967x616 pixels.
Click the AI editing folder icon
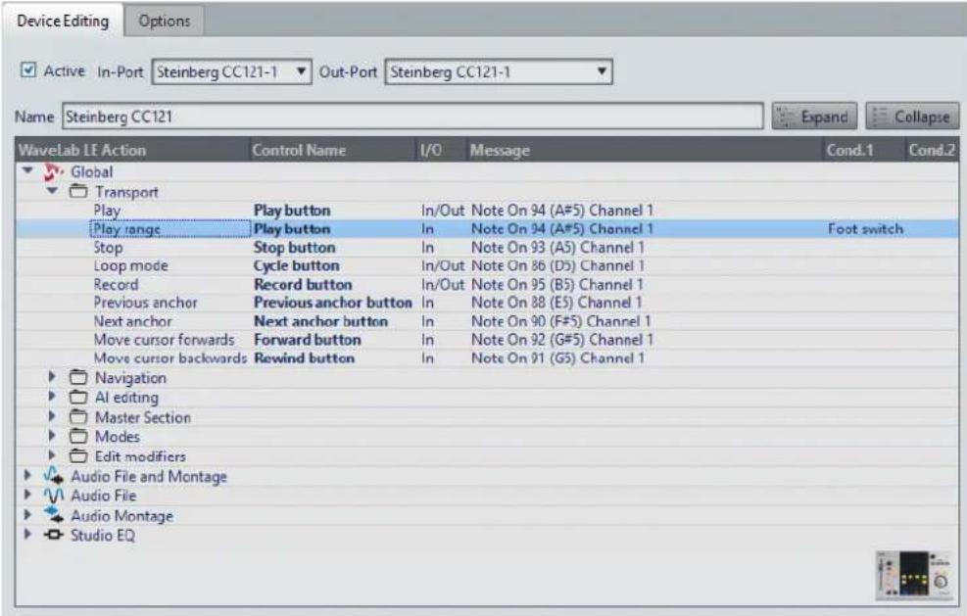78,397
